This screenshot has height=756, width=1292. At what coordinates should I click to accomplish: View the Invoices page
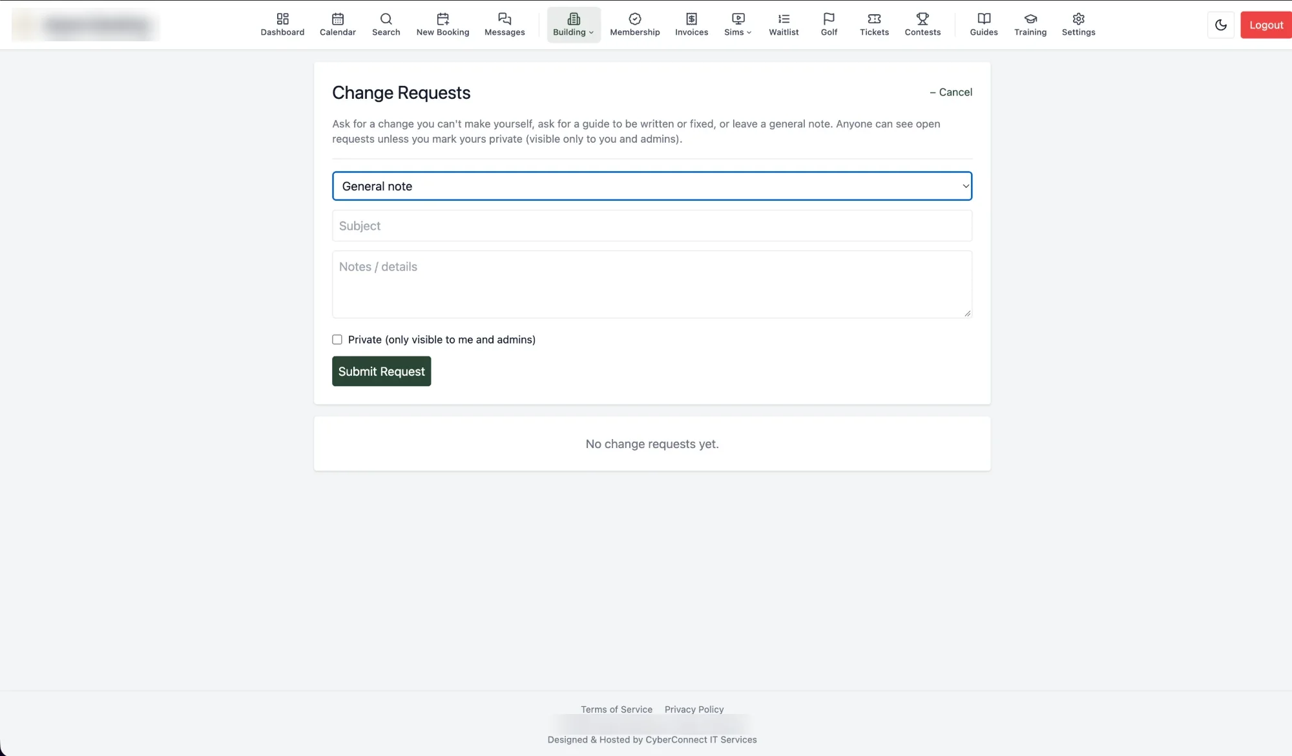(x=691, y=25)
